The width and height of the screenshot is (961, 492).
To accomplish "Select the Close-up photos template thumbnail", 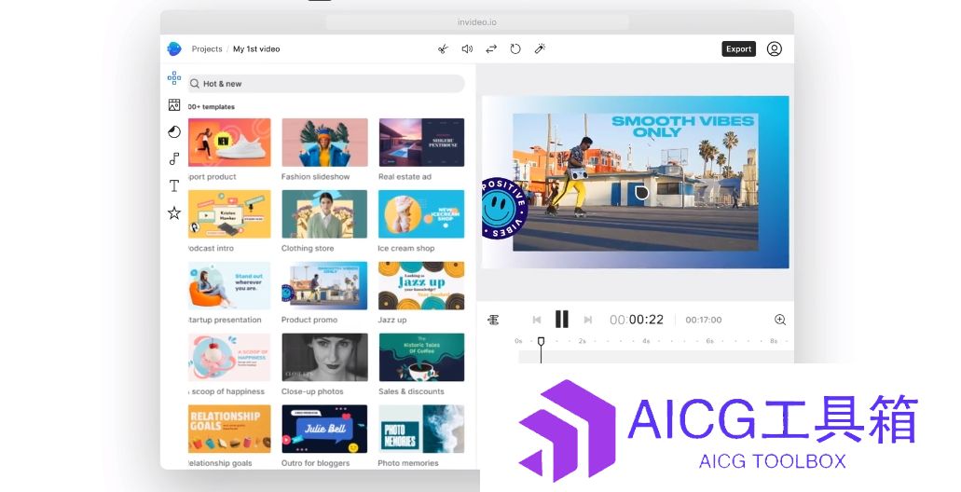I will click(x=324, y=357).
